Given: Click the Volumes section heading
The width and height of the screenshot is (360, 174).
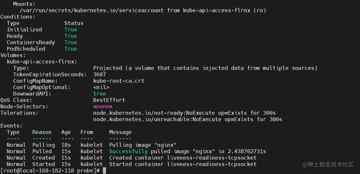Looking at the screenshot, I should pos(13,55).
